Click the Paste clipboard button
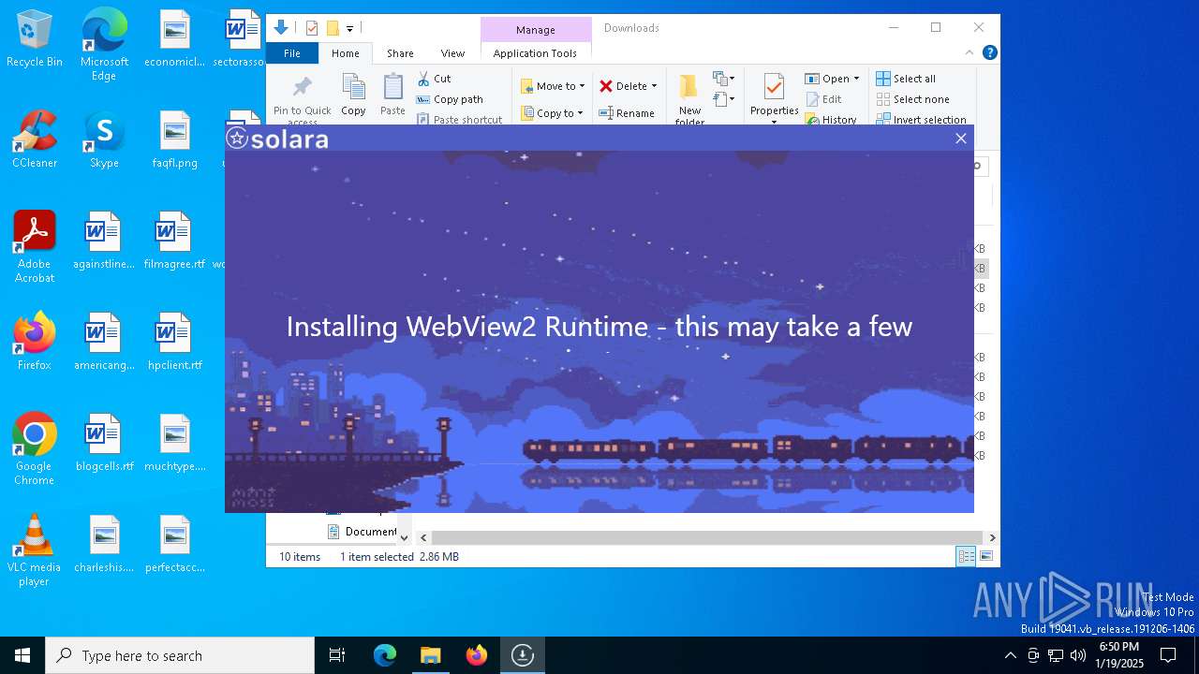This screenshot has height=674, width=1199. click(392, 95)
